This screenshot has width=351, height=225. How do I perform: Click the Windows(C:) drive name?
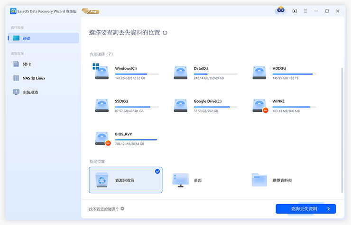click(126, 68)
